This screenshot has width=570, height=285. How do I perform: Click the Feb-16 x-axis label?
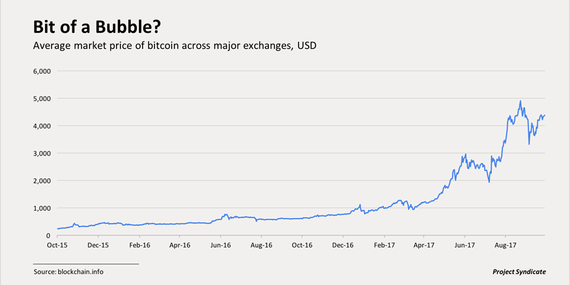(140, 245)
